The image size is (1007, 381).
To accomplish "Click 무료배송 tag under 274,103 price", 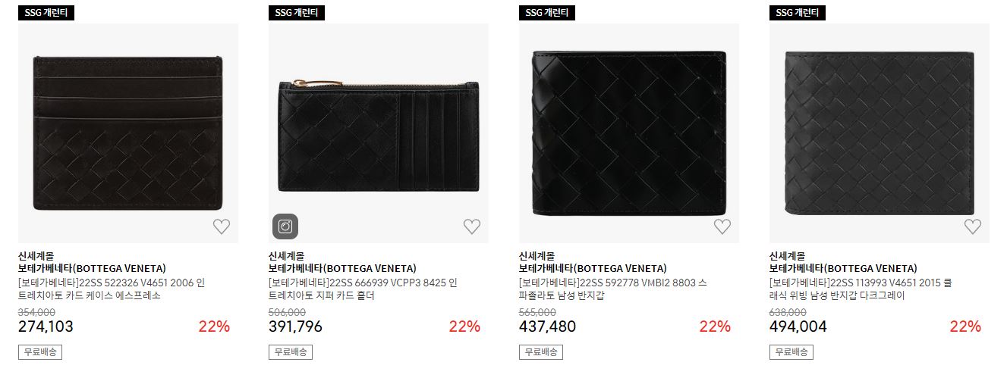I will [40, 352].
